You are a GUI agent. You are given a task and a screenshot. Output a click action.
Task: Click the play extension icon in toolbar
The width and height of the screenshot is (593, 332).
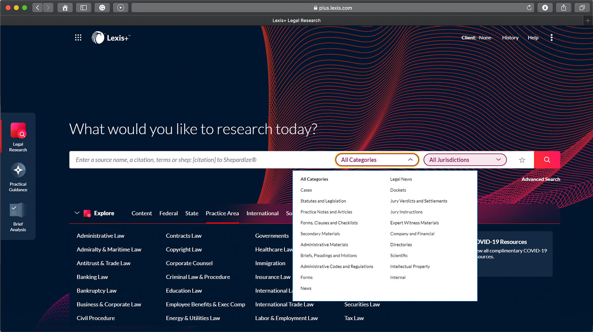(121, 8)
